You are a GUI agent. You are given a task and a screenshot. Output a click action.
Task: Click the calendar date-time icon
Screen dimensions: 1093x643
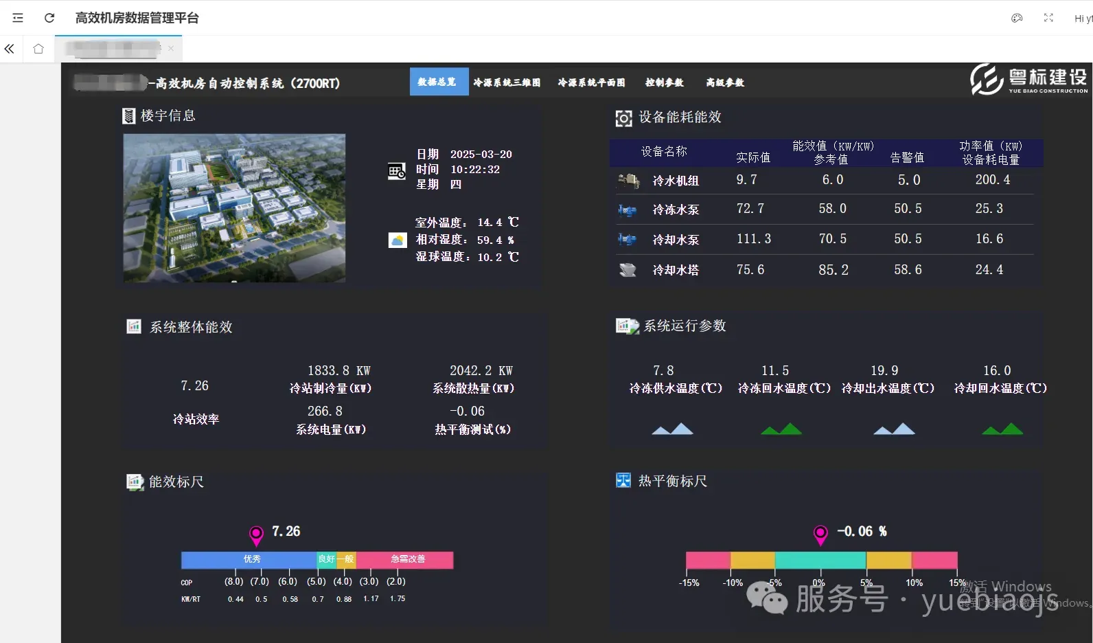(397, 172)
